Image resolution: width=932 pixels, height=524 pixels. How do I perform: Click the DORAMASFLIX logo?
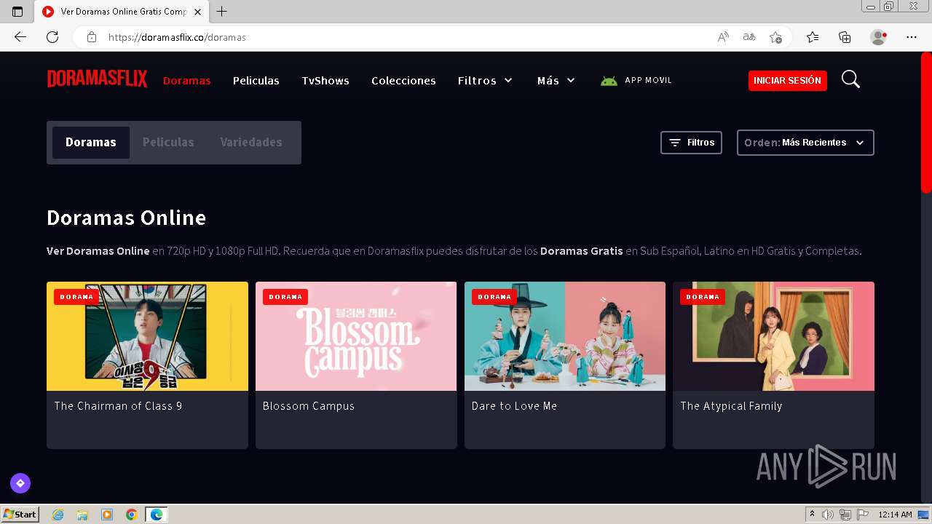click(97, 79)
